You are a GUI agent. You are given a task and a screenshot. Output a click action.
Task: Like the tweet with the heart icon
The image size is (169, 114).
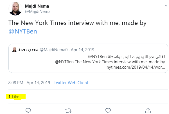(x=108, y=110)
